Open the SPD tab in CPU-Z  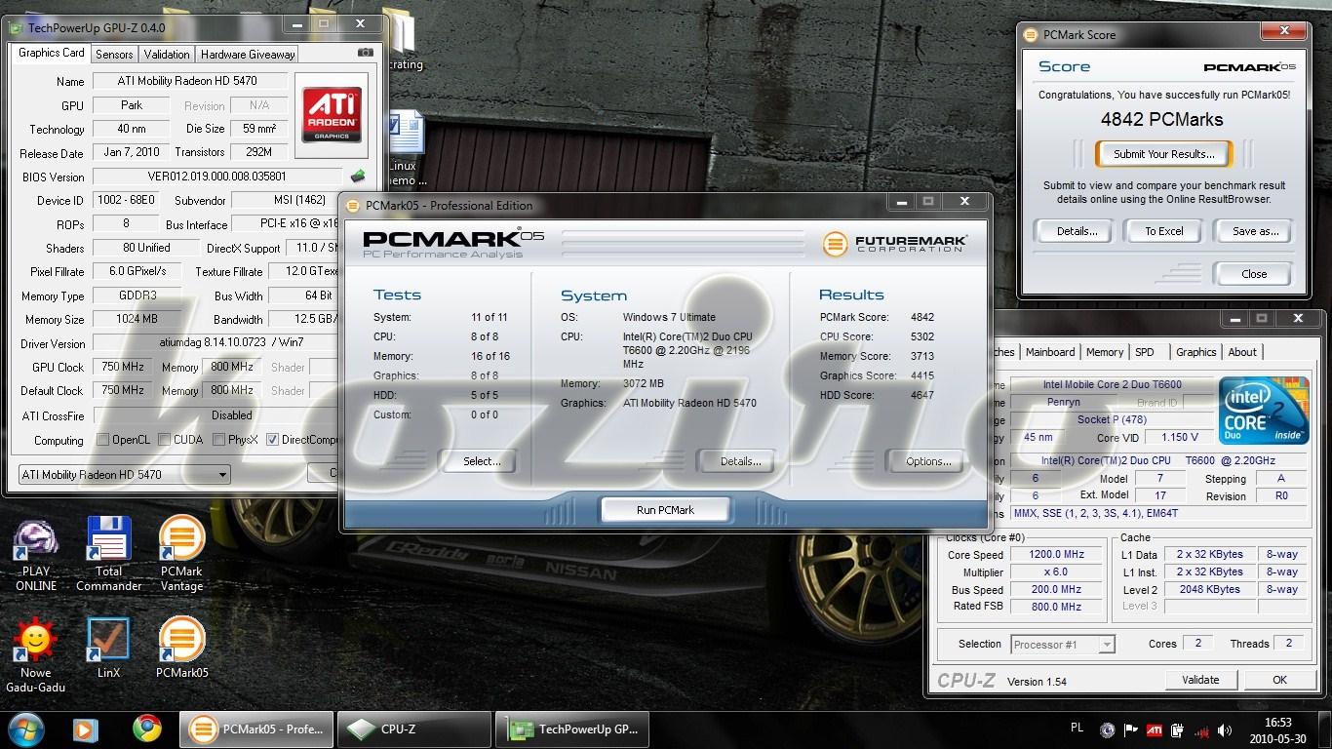1145,352
